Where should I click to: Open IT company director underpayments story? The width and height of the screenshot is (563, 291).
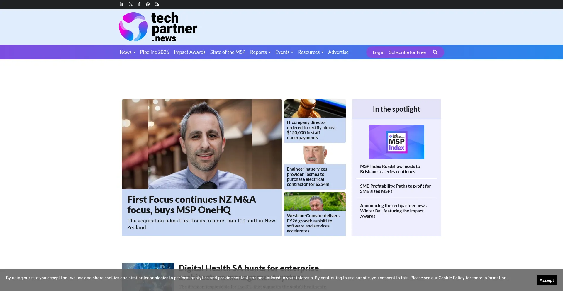[x=311, y=130]
